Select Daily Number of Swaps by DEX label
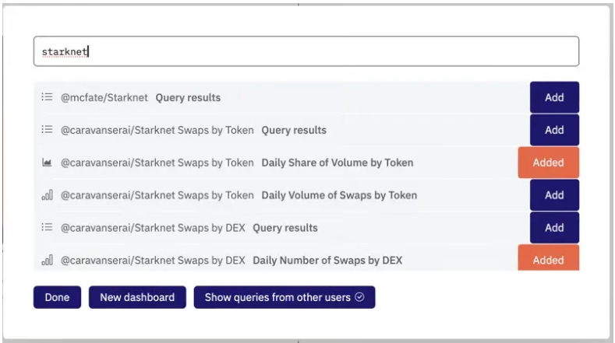Screen dimensions: 615x343 click(x=327, y=261)
